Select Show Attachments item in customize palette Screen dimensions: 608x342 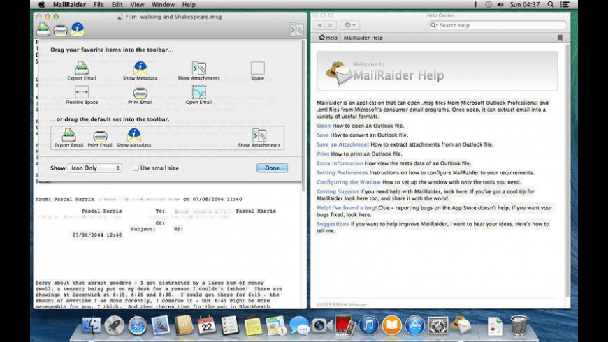tap(198, 71)
